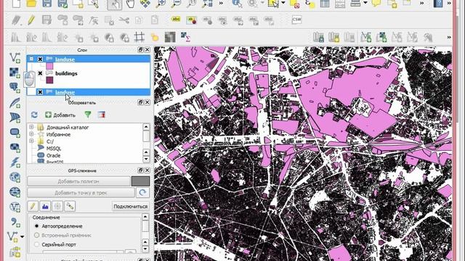Select Oracle entry in browser tree
Viewport: 465px width, 261px height.
tap(53, 155)
